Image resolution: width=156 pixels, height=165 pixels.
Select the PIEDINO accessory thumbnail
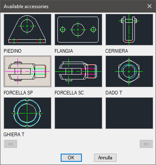[27, 30]
